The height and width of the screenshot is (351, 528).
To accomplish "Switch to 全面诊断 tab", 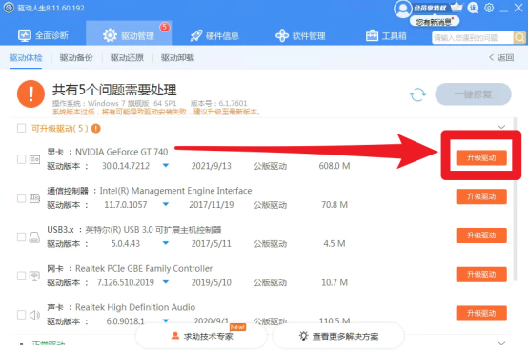I will (x=43, y=35).
